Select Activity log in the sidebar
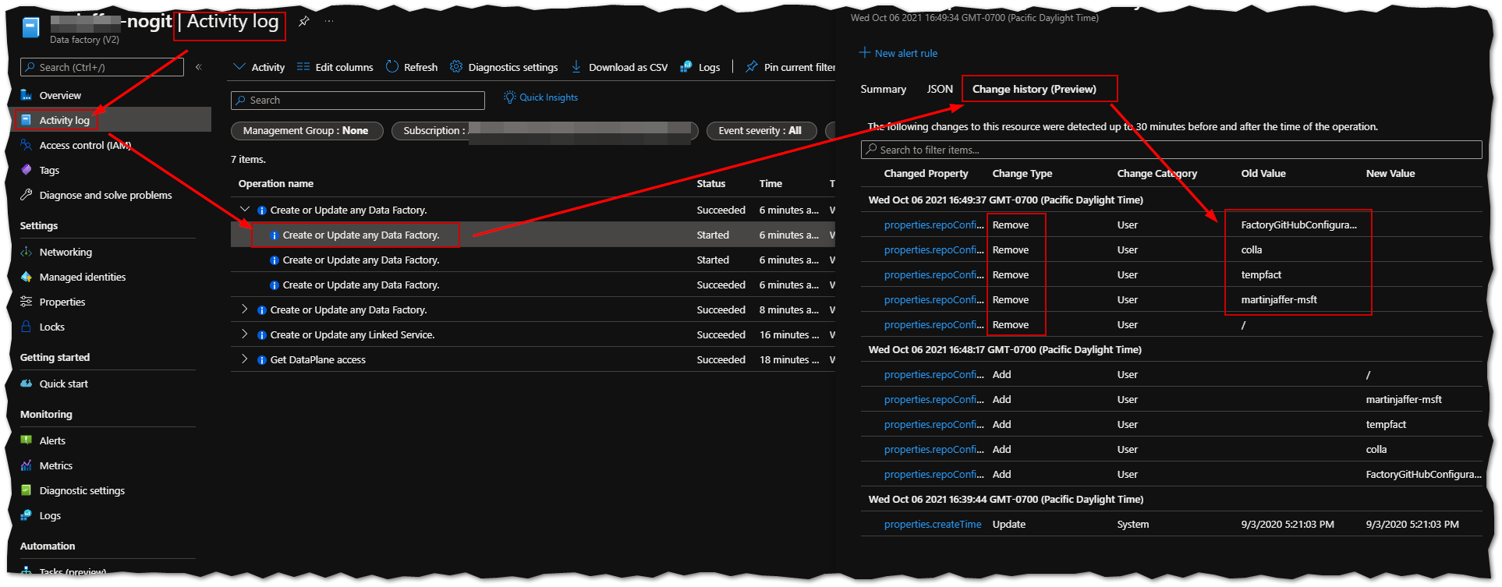Image resolution: width=1502 pixels, height=587 pixels. coord(64,120)
